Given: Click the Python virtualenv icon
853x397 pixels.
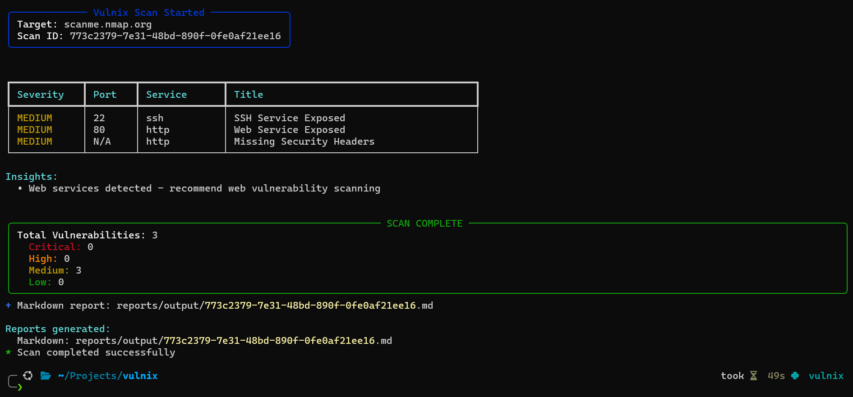Looking at the screenshot, I should coord(795,376).
